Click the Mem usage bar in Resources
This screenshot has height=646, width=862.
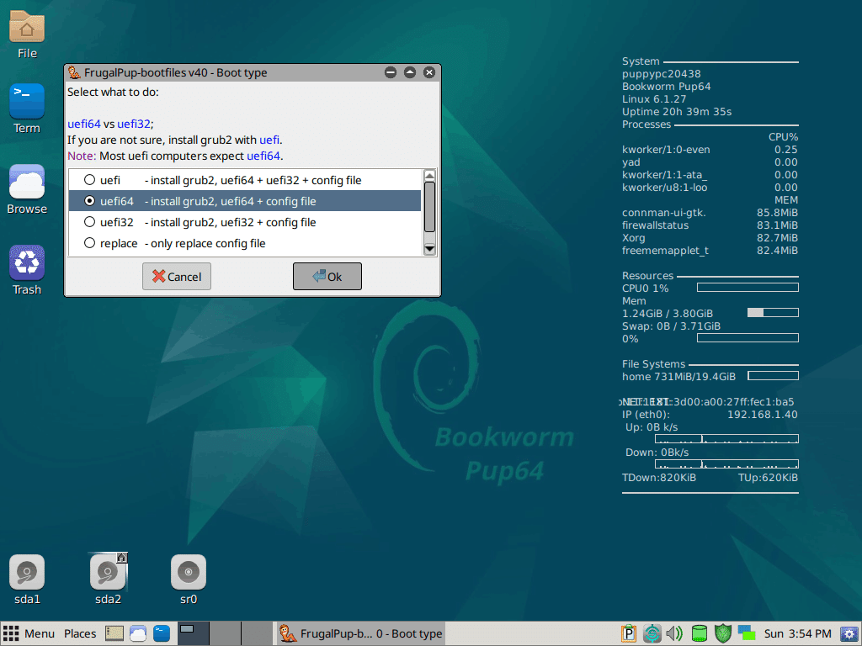[773, 313]
